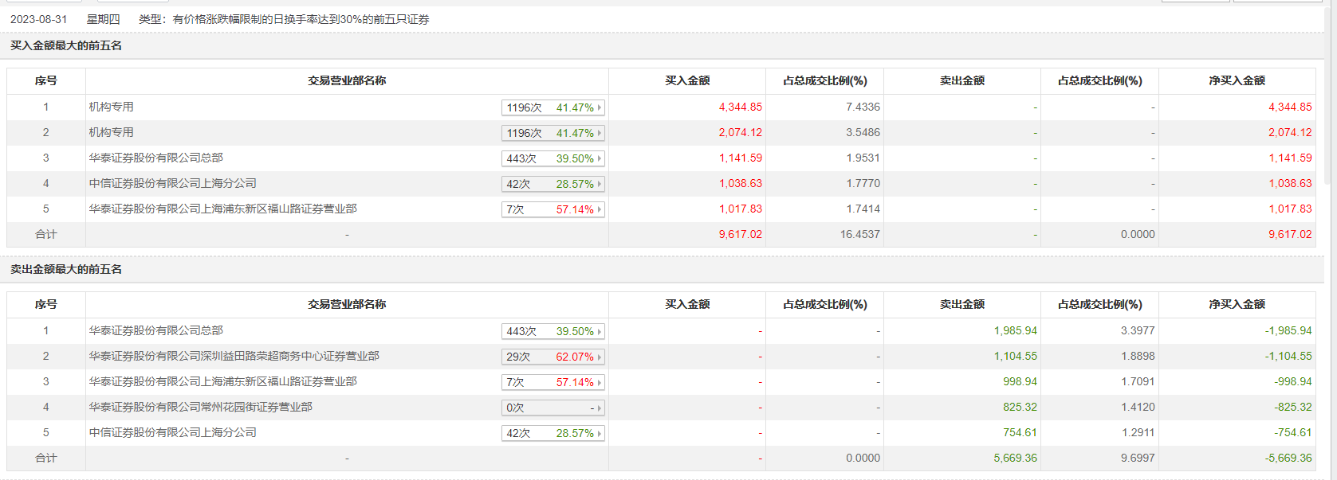The width and height of the screenshot is (1337, 480).
Task: Click 7次 arrow icon in buy table
Action: coord(600,209)
